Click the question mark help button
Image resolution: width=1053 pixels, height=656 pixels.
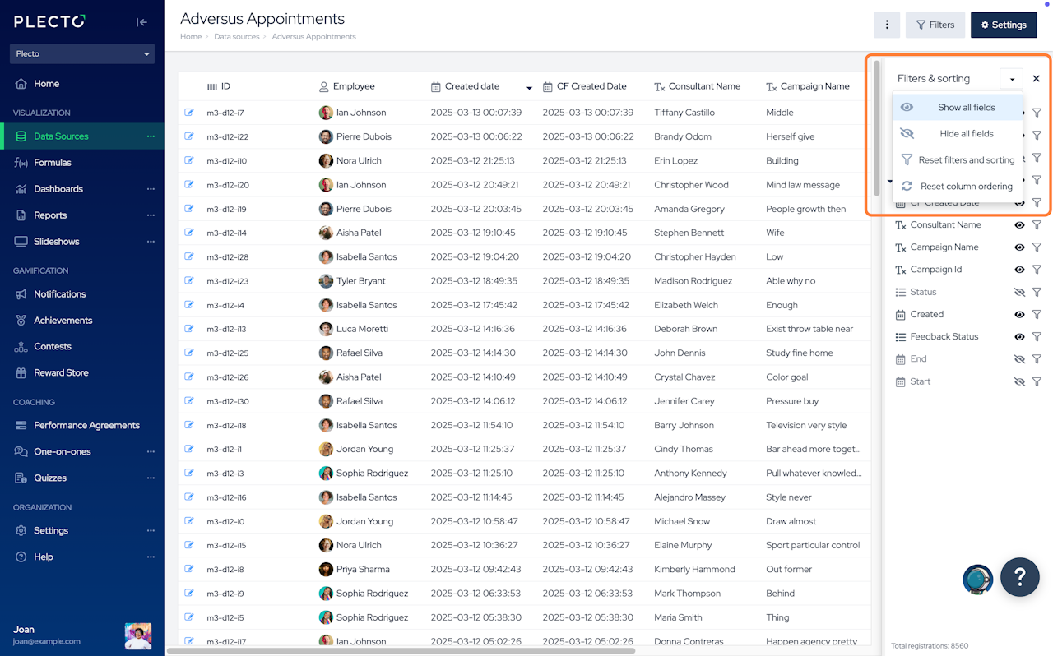pyautogui.click(x=1020, y=577)
